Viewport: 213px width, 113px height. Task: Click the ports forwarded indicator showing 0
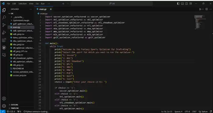tap(19, 111)
